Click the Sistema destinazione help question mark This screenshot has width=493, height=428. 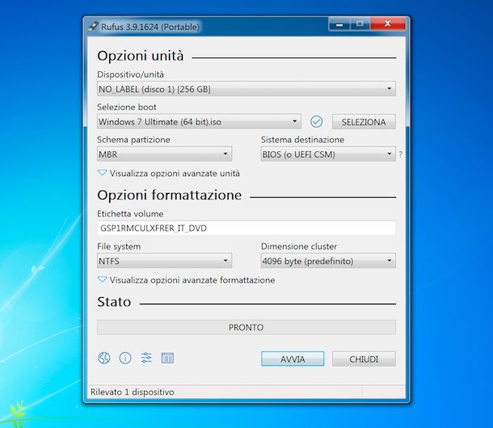[x=400, y=154]
